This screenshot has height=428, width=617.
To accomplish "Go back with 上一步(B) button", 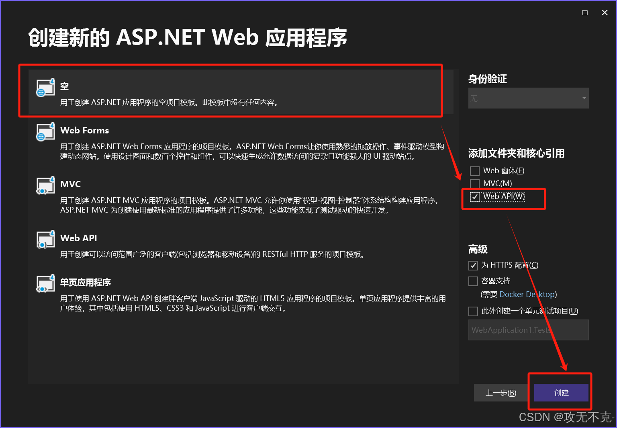I will [501, 393].
